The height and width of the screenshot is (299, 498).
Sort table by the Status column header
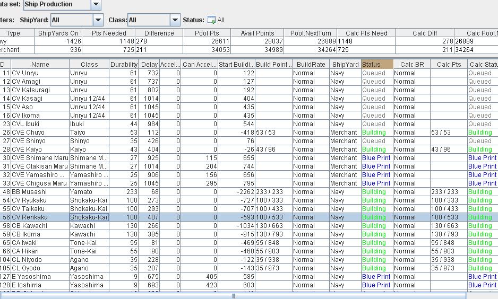coord(377,65)
